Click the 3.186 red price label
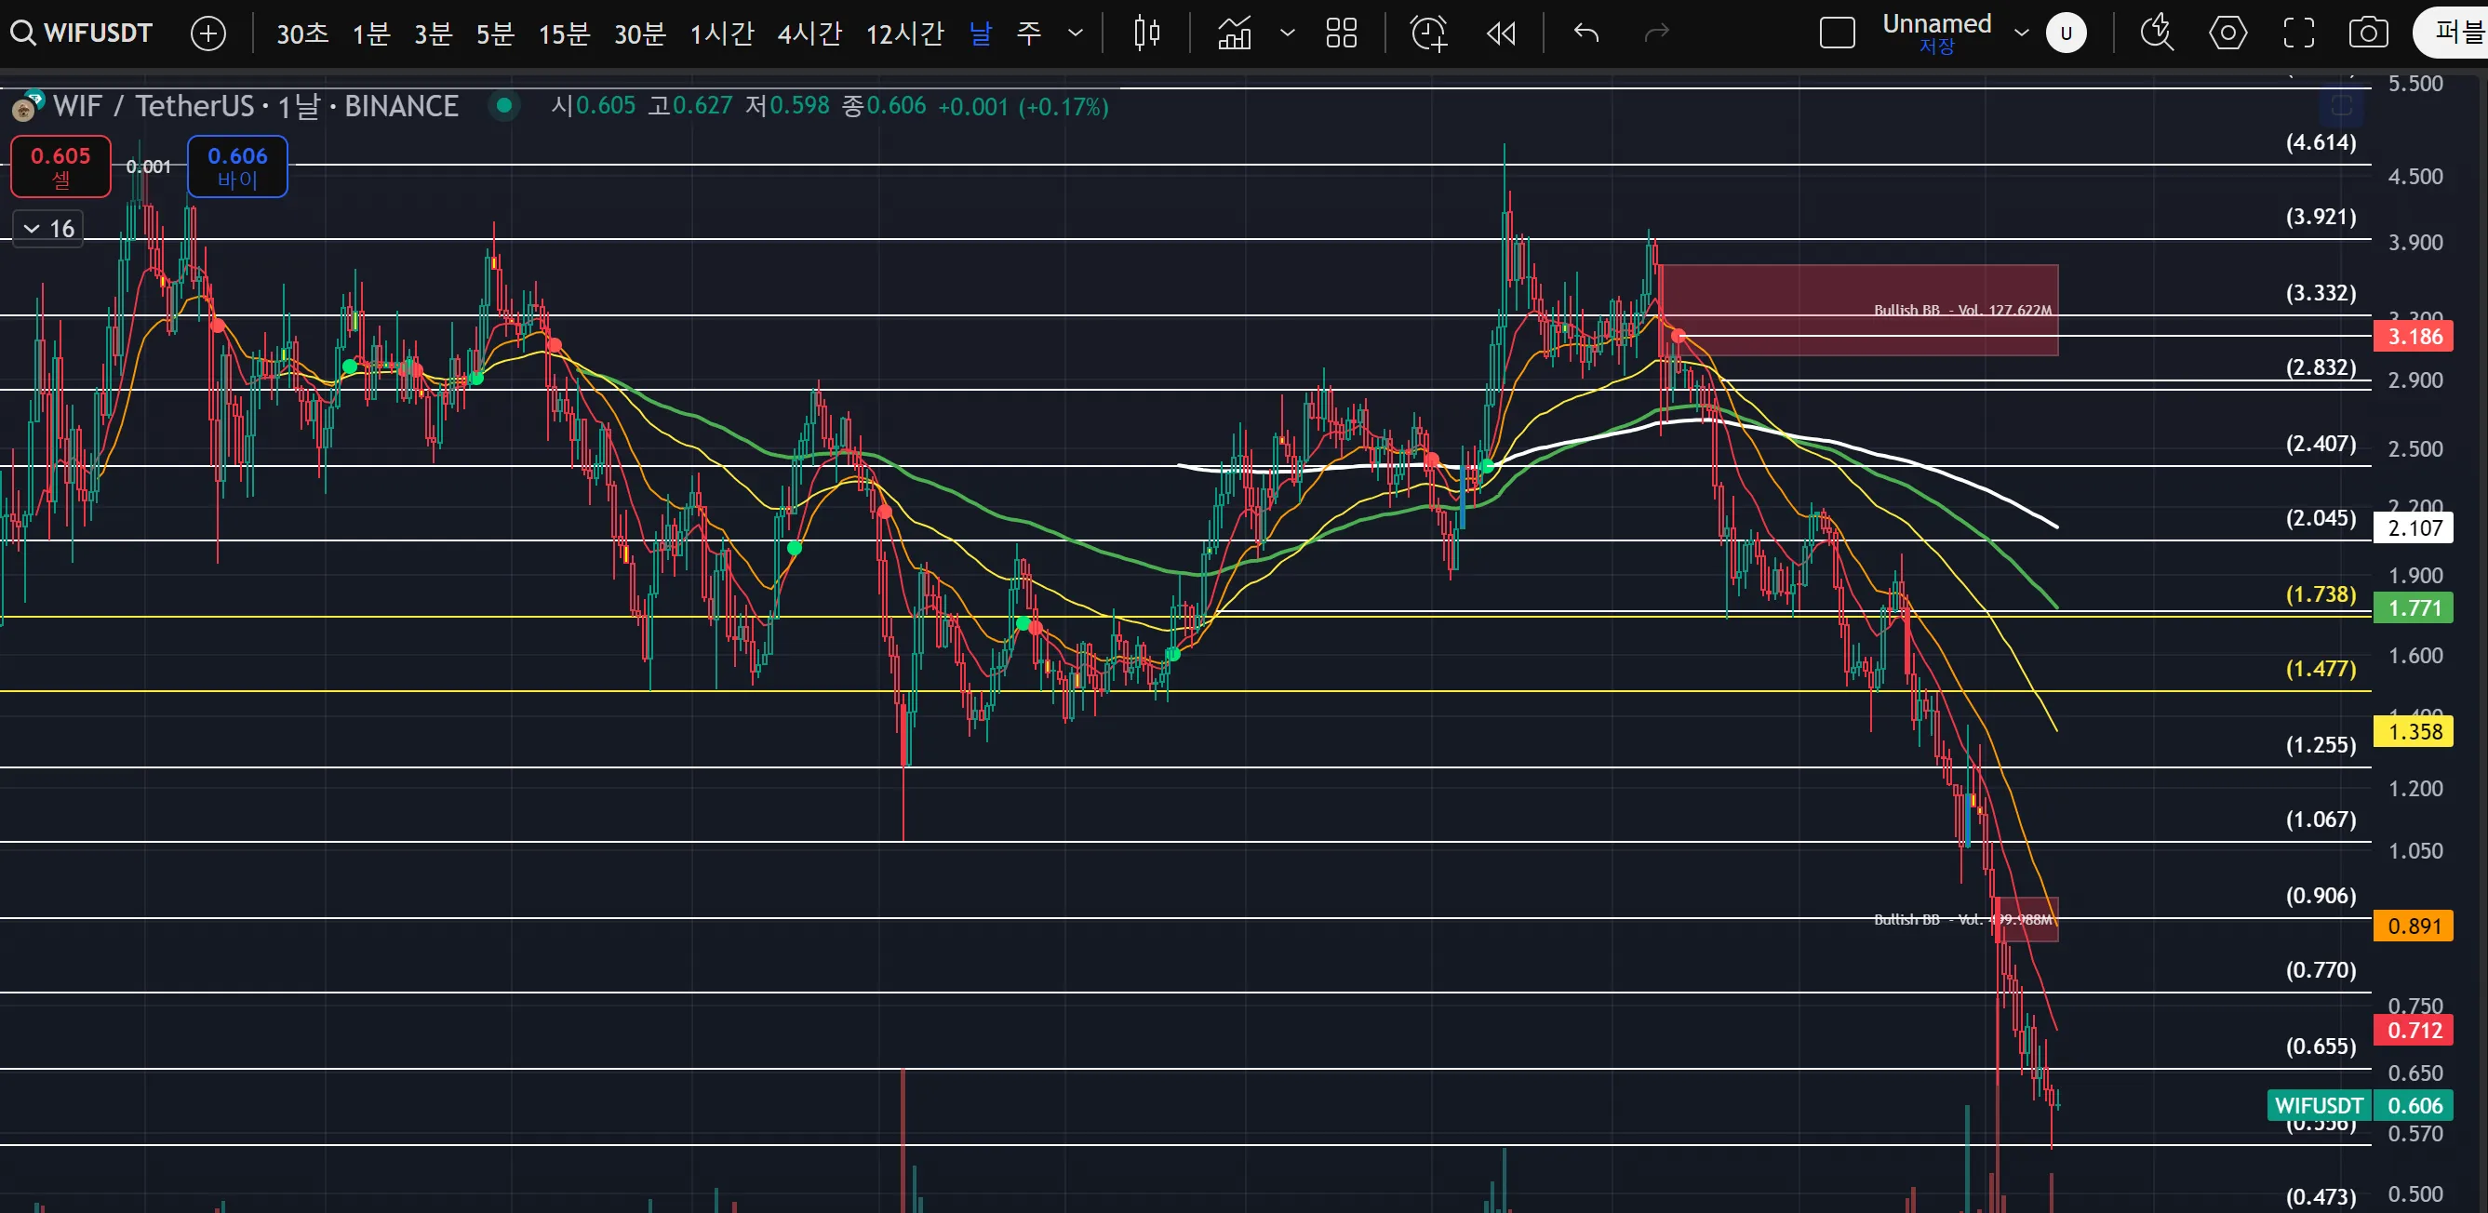Viewport: 2488px width, 1213px height. click(2413, 336)
